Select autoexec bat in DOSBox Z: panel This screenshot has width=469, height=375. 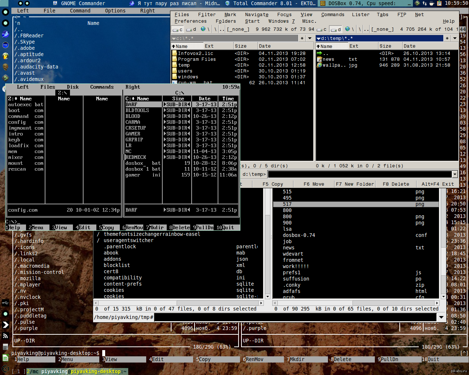pos(26,104)
